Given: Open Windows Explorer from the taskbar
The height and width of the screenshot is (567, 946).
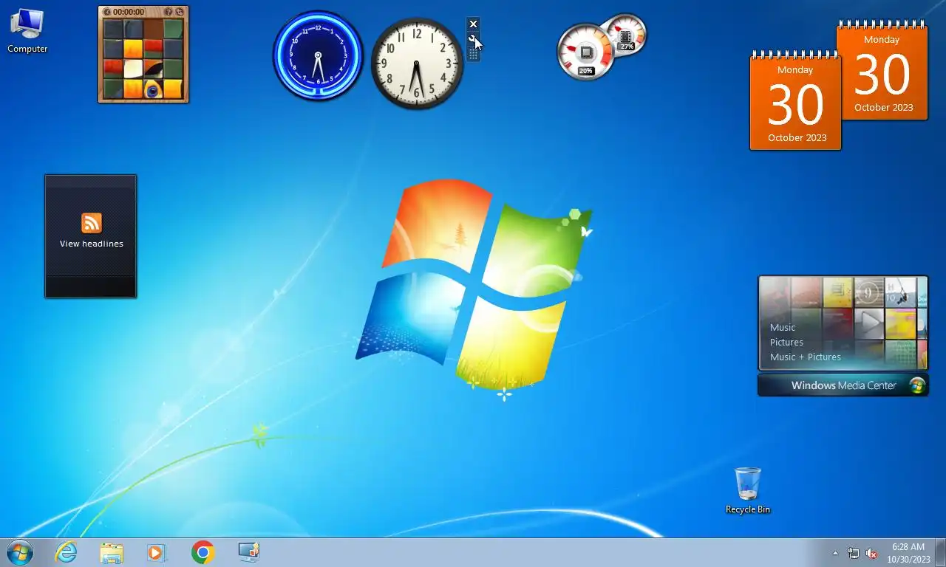Looking at the screenshot, I should [x=112, y=552].
